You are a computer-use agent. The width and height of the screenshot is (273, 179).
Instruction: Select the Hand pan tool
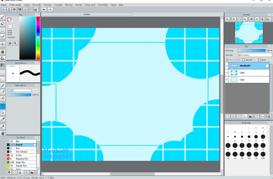3,133
